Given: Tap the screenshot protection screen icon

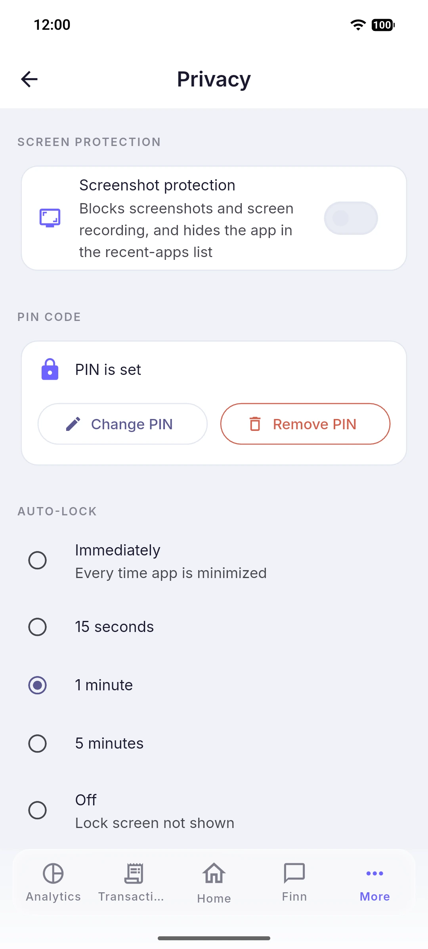Looking at the screenshot, I should coord(50,218).
